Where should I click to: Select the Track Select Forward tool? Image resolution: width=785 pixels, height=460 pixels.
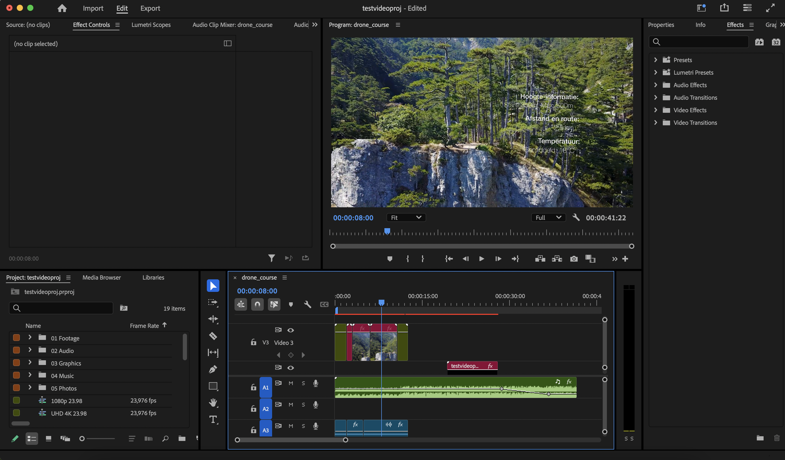(x=213, y=302)
